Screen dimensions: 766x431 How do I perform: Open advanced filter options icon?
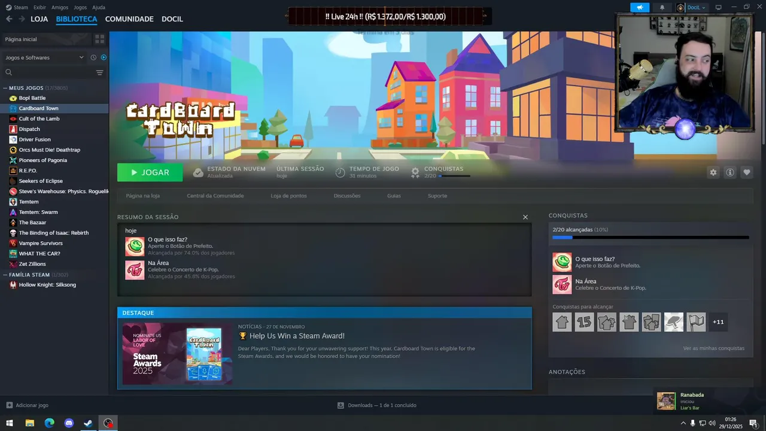(x=99, y=72)
